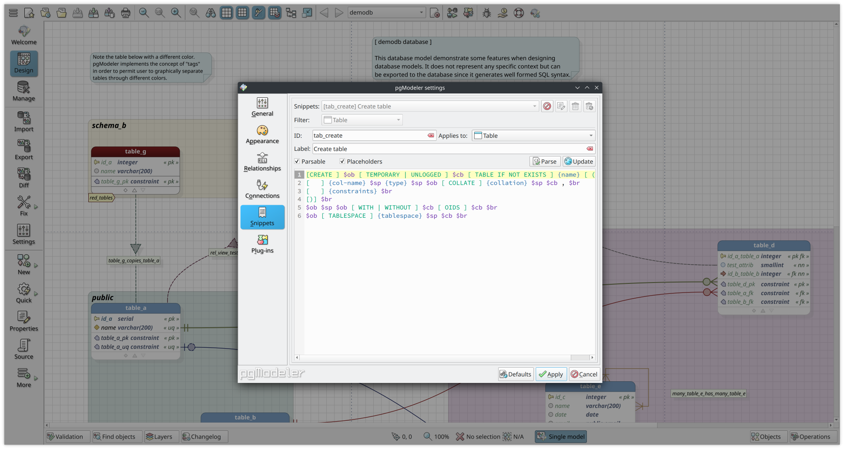844x449 pixels.
Task: Clear the ID field with red eraser
Action: (431, 136)
